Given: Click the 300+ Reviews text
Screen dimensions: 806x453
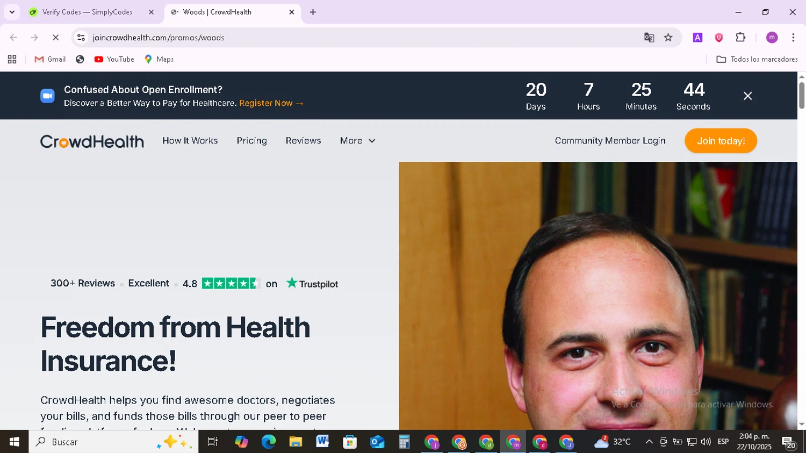Looking at the screenshot, I should [83, 283].
